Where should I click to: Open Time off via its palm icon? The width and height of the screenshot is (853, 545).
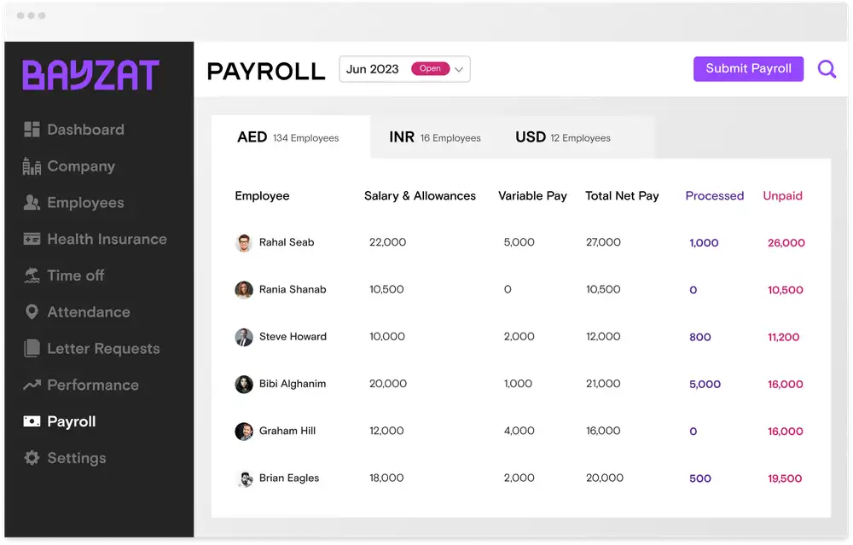point(31,275)
